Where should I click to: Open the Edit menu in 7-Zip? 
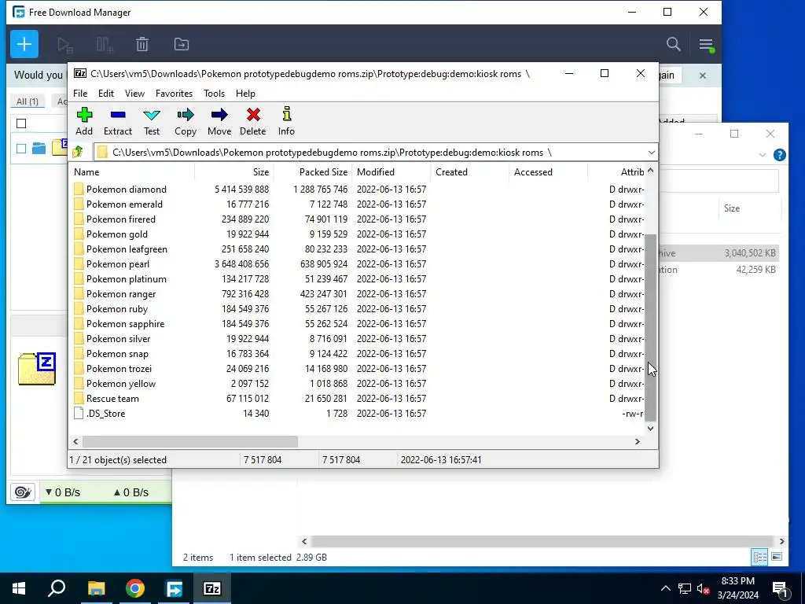[106, 94]
